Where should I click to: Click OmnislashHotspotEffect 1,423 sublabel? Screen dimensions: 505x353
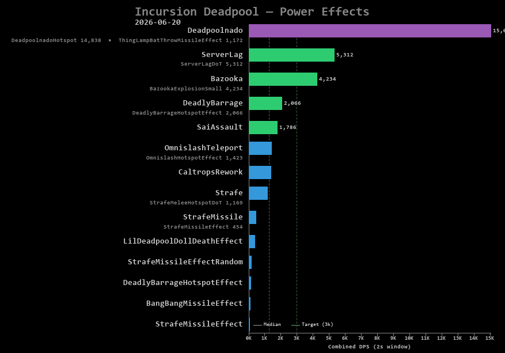(194, 158)
